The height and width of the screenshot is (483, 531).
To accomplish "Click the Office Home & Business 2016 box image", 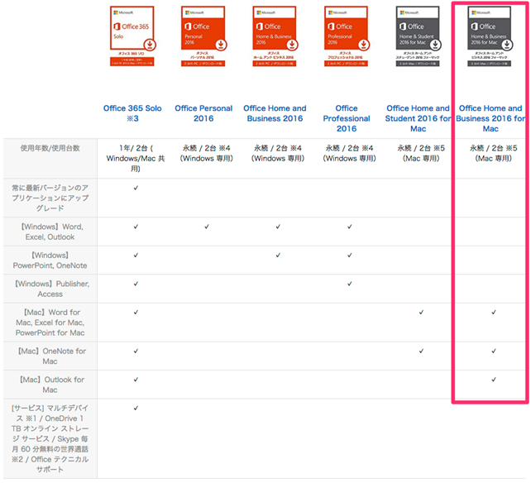I will pos(275,35).
